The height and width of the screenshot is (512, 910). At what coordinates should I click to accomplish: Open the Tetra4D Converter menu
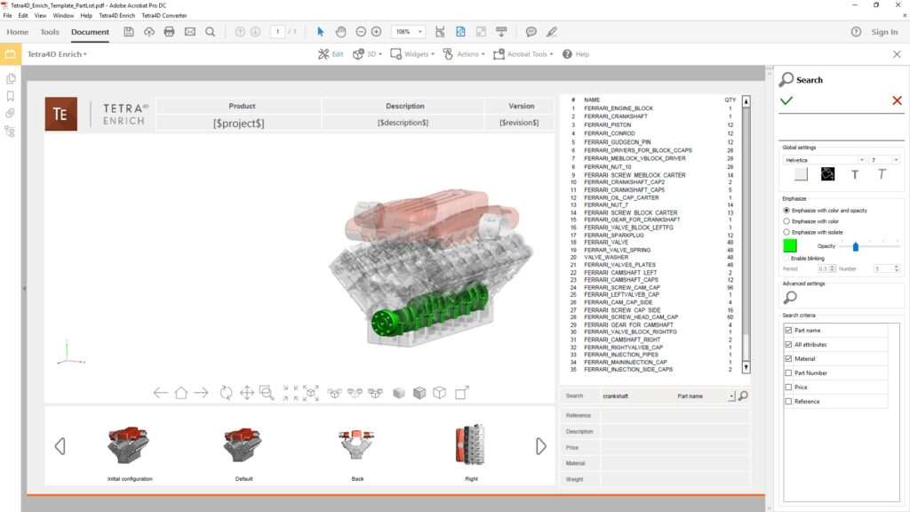(x=164, y=16)
